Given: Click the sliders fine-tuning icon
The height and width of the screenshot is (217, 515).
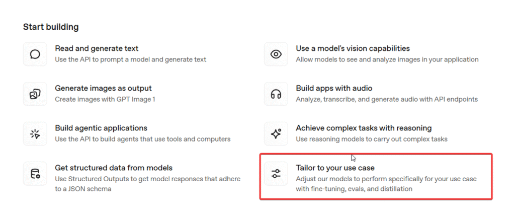Looking at the screenshot, I should [276, 174].
